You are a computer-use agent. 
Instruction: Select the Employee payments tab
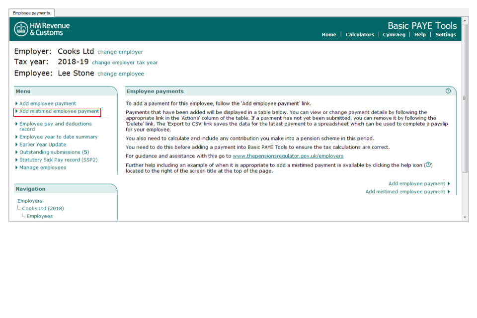pos(31,13)
